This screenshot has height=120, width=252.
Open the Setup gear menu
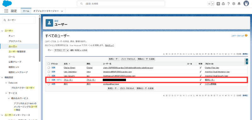coord(234,4)
